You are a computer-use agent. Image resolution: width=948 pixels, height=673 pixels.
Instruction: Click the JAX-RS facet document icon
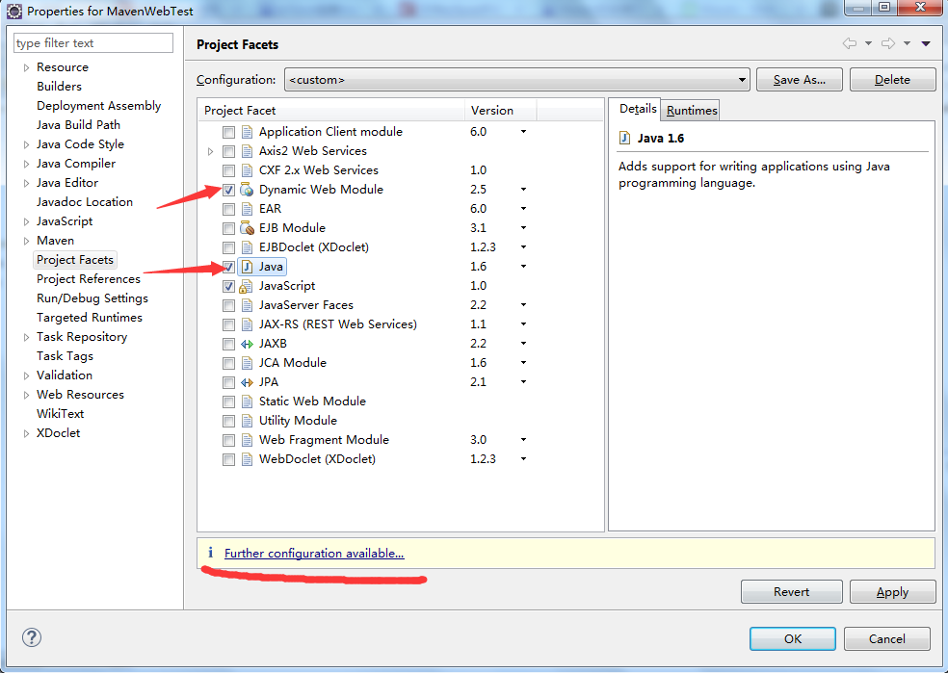(x=247, y=325)
